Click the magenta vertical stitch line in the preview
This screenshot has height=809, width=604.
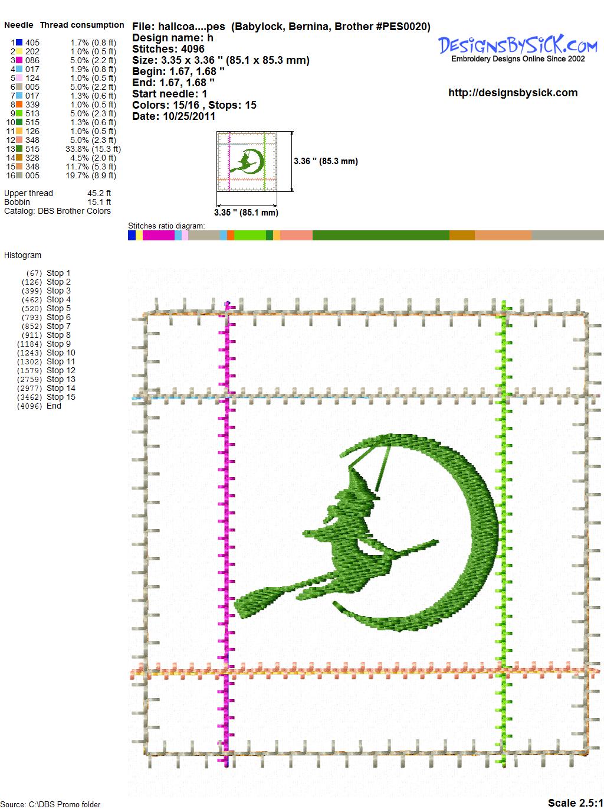point(227,531)
